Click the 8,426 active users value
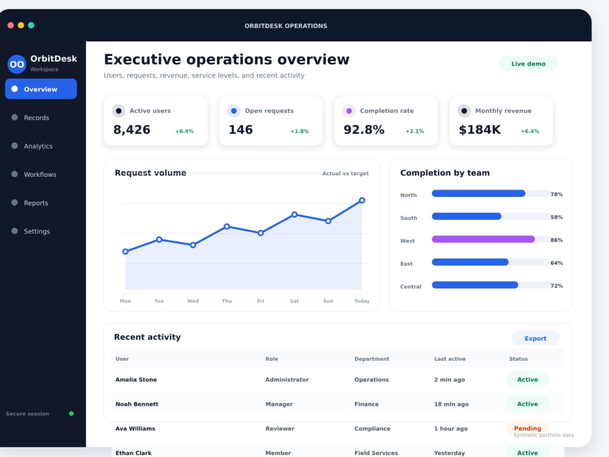Image resolution: width=609 pixels, height=457 pixels. tap(132, 130)
